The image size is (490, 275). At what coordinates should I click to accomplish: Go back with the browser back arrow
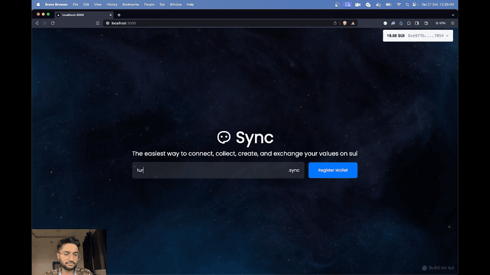pos(37,23)
